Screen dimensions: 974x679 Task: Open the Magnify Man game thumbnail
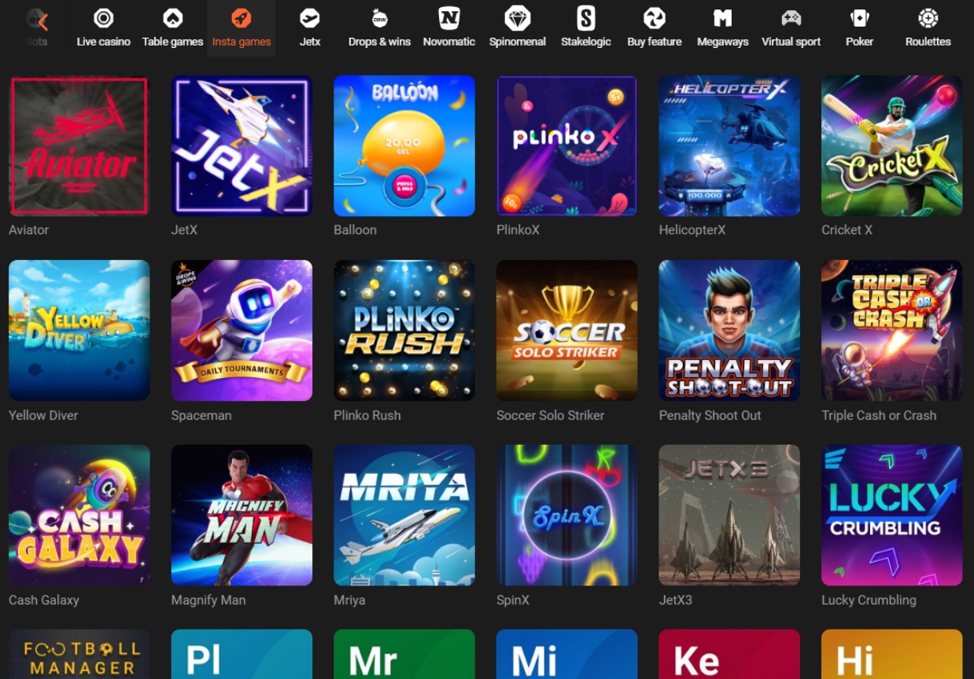(x=242, y=515)
